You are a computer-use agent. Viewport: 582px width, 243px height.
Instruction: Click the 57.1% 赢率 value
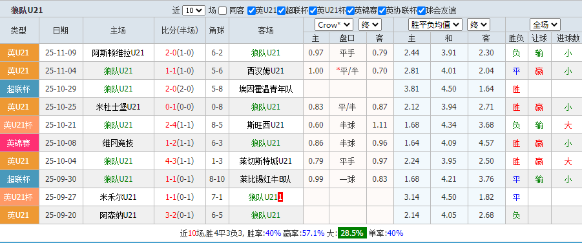click(313, 233)
